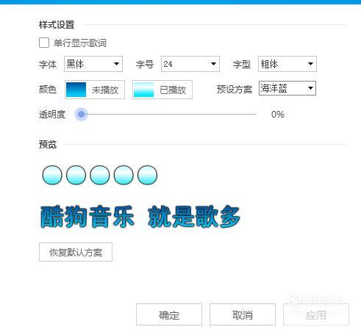Click the 透明度 label
The width and height of the screenshot is (361, 335).
(52, 115)
